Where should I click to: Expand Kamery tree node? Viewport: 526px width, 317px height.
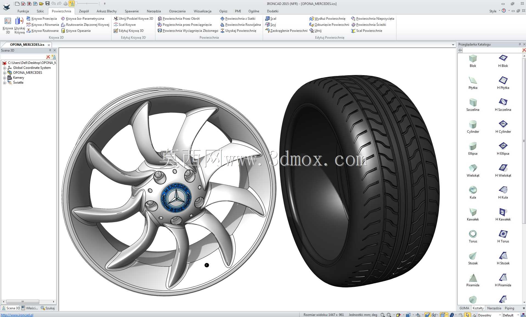point(4,78)
